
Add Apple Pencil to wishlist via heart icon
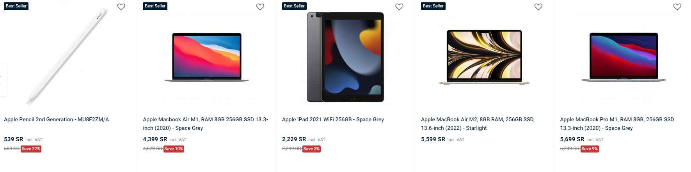(121, 7)
